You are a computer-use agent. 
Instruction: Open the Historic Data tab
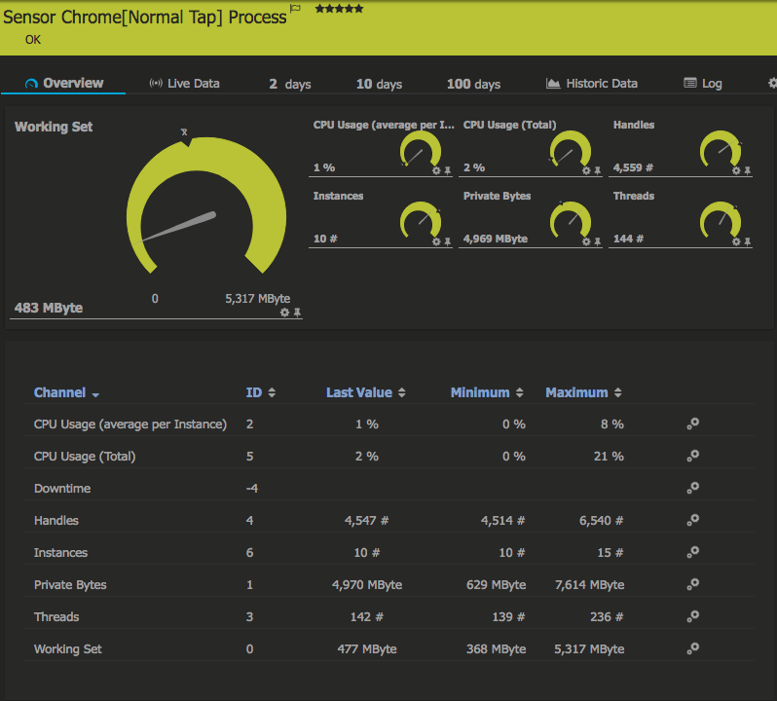point(592,83)
